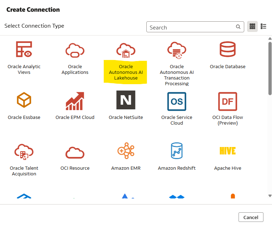
Task: Cancel the Create Connection dialog
Action: pyautogui.click(x=251, y=217)
